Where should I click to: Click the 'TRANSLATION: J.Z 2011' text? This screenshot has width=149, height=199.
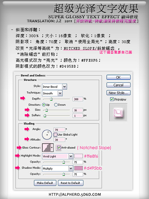(50, 21)
